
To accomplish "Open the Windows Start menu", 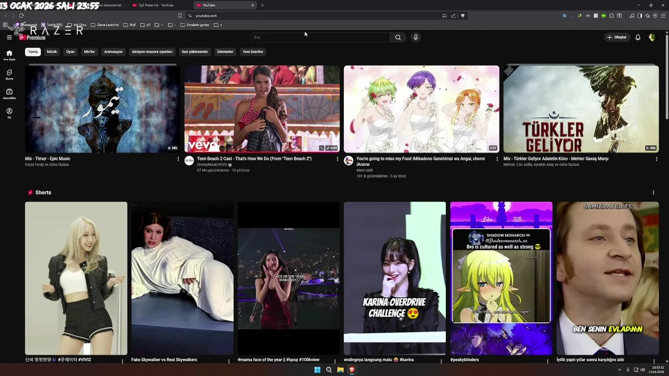I will [317, 370].
